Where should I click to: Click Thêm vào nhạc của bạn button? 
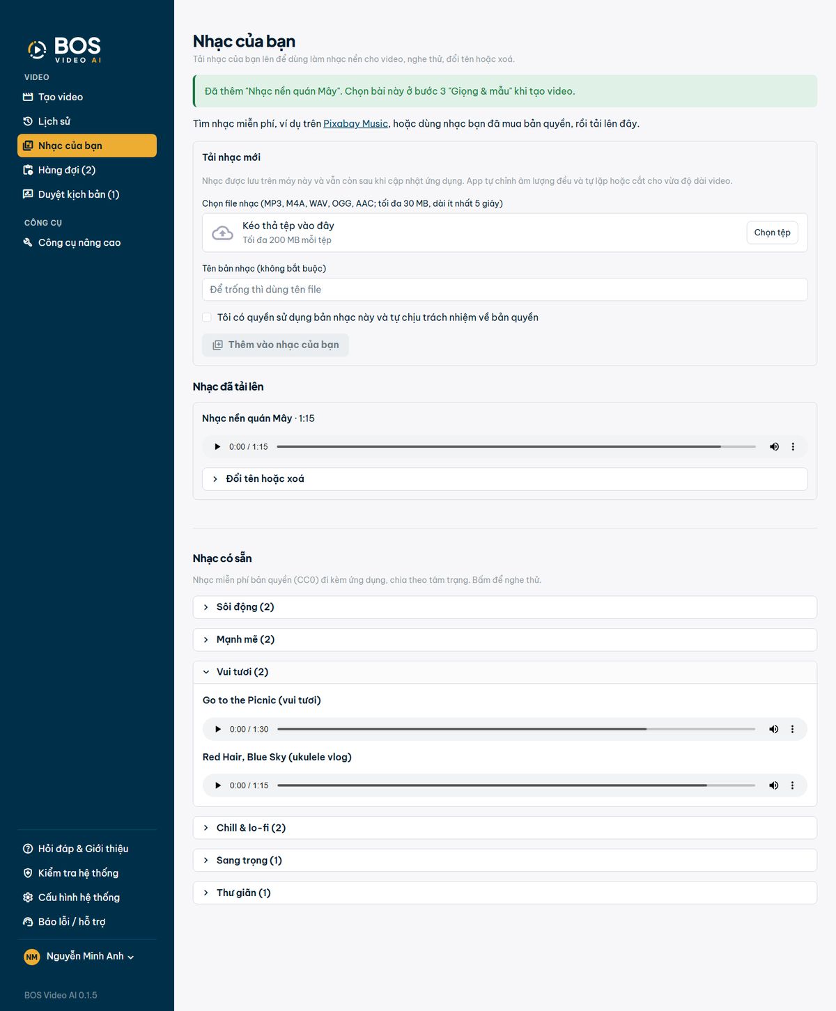(x=275, y=345)
